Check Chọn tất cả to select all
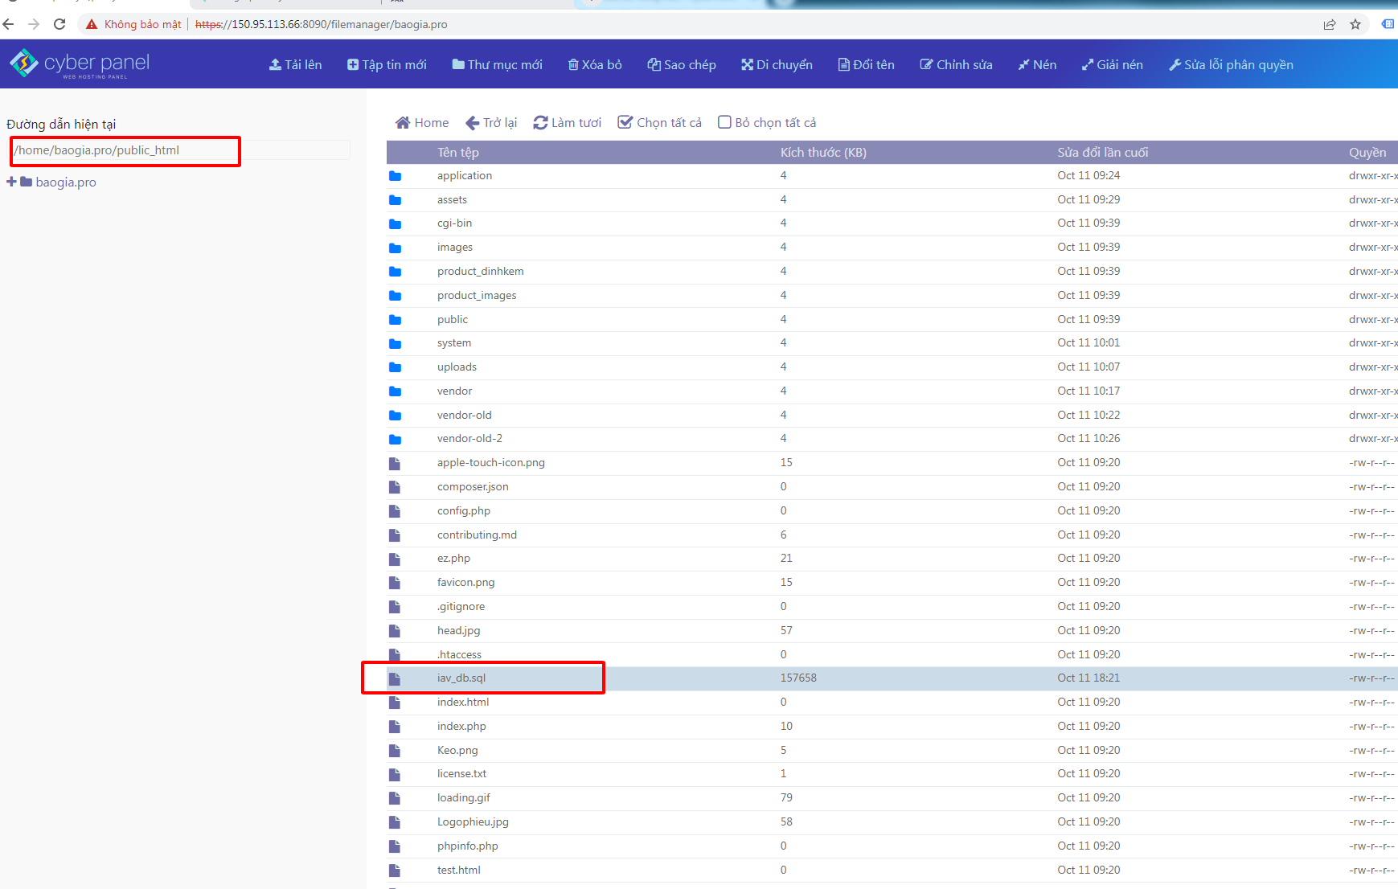1398x889 pixels. 625,122
